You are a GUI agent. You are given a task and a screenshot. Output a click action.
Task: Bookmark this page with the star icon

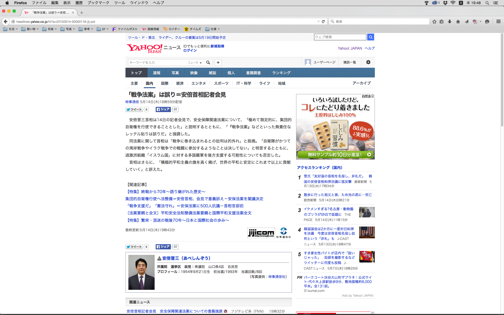click(434, 22)
